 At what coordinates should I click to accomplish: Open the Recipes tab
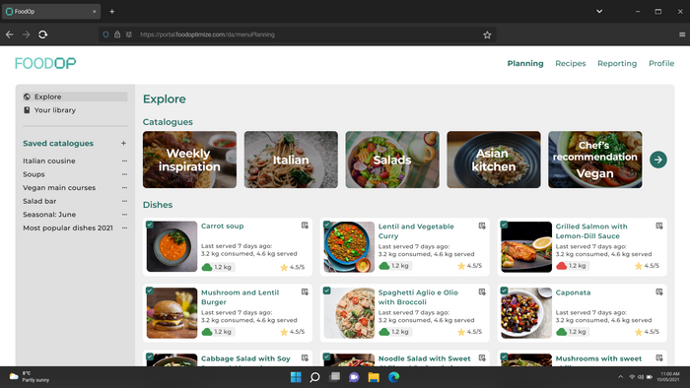[571, 63]
